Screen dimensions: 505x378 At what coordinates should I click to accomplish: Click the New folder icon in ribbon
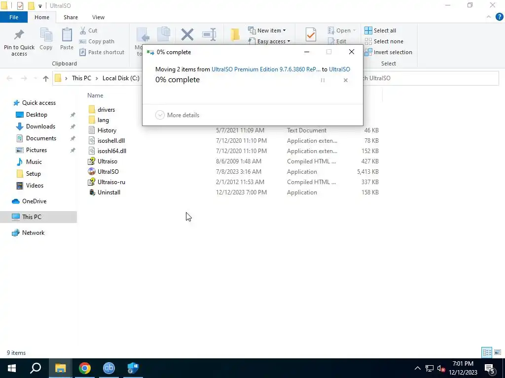(x=235, y=34)
